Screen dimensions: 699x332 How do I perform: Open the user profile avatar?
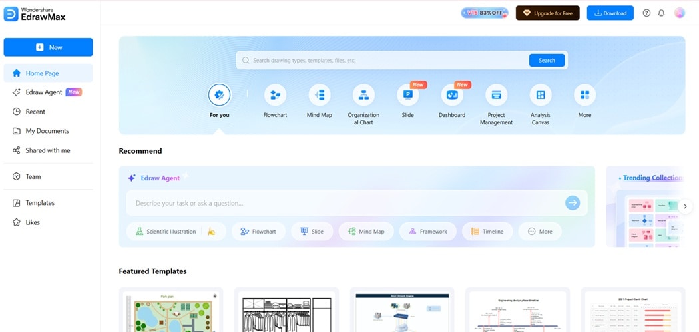(680, 13)
